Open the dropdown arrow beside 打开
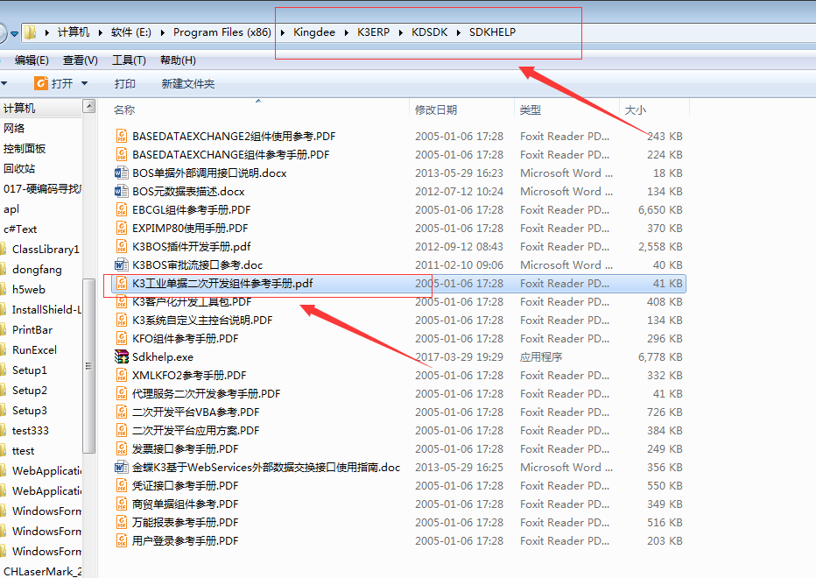Viewport: 816px width, 578px height. point(84,83)
